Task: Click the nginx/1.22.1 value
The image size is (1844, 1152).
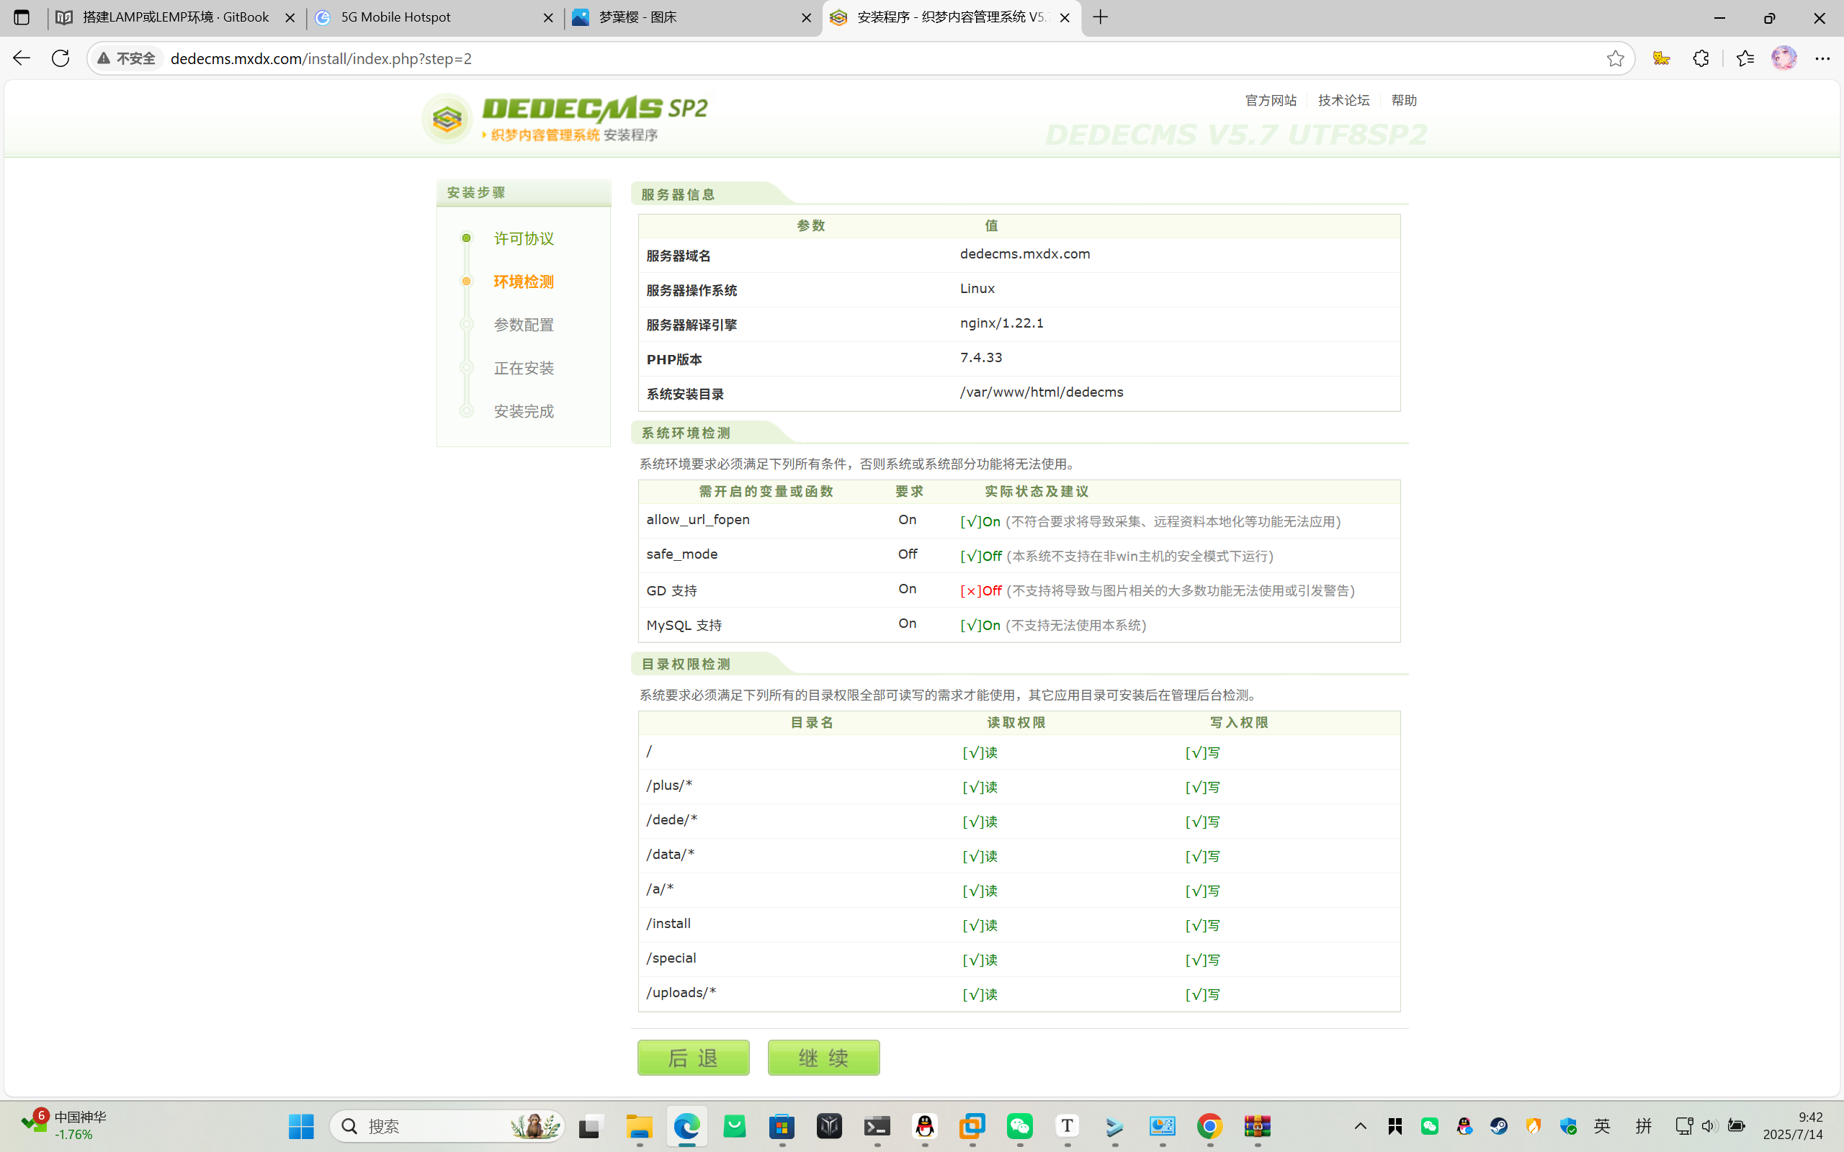Action: pyautogui.click(x=1001, y=323)
